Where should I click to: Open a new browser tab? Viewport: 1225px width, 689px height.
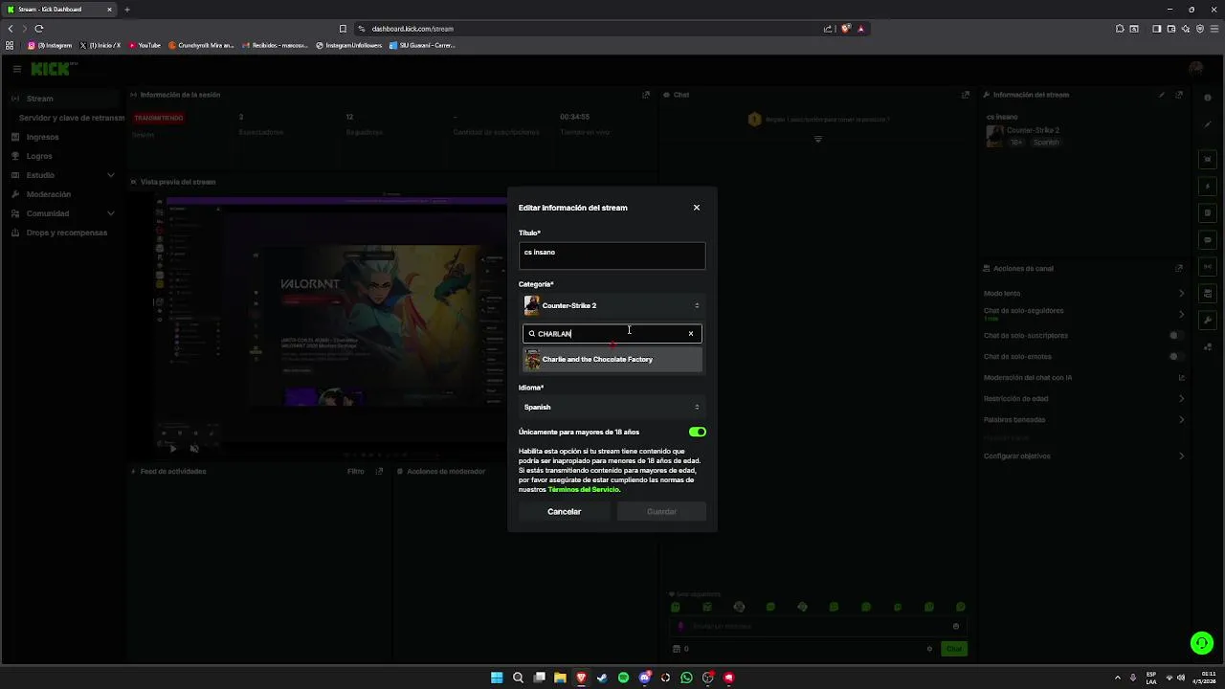click(126, 10)
